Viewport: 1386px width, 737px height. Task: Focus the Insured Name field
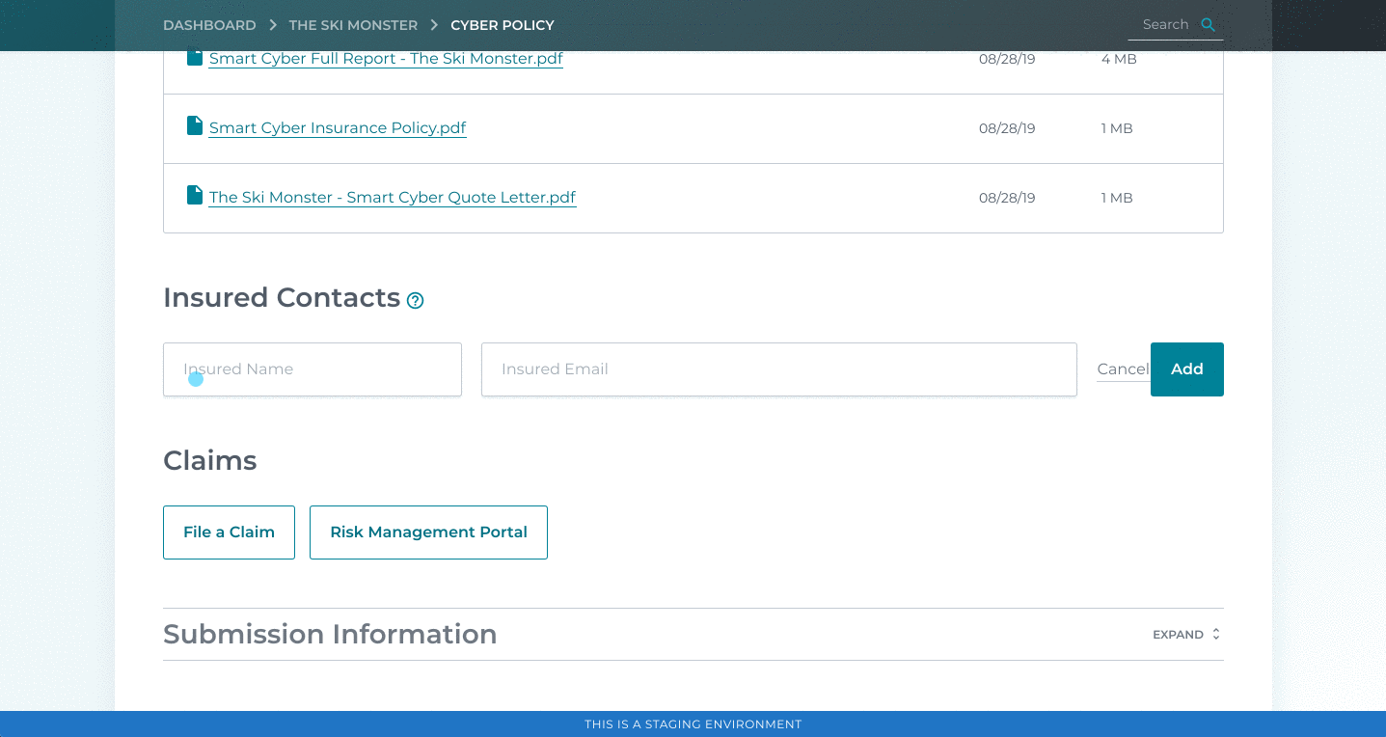313,369
